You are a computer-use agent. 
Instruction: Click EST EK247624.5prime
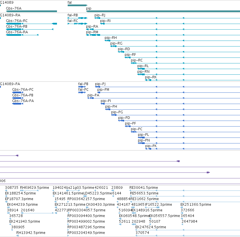(151, 227)
